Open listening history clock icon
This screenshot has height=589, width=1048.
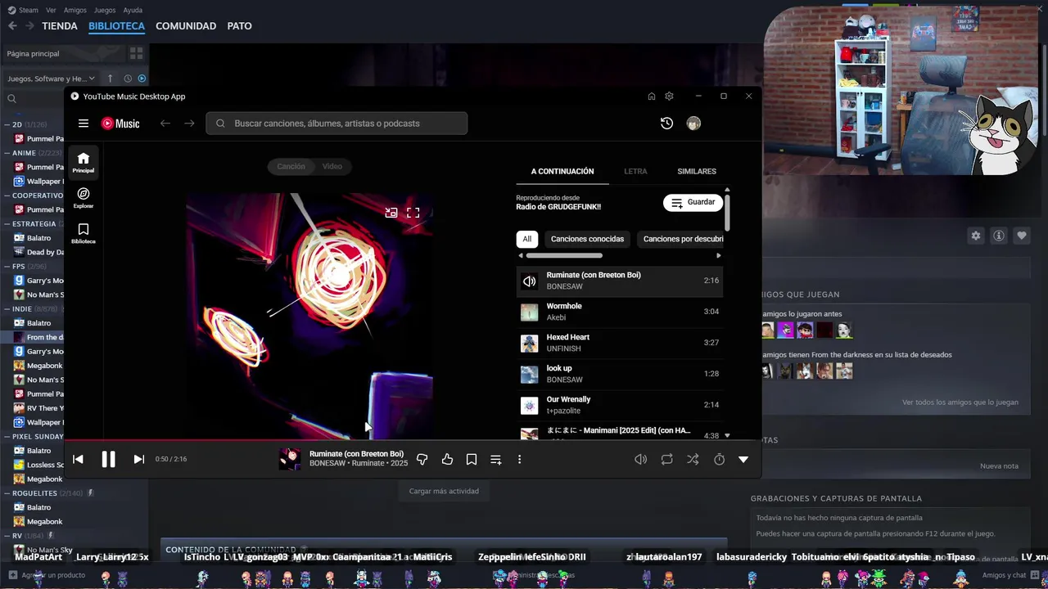666,124
